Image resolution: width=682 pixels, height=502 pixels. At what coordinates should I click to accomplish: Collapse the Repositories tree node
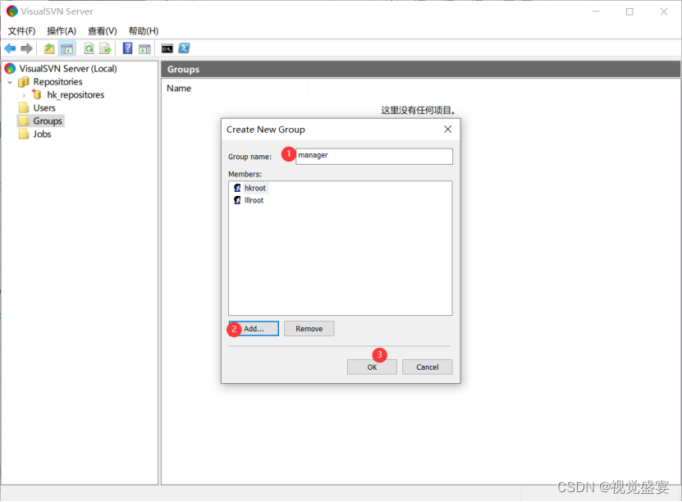(x=10, y=82)
